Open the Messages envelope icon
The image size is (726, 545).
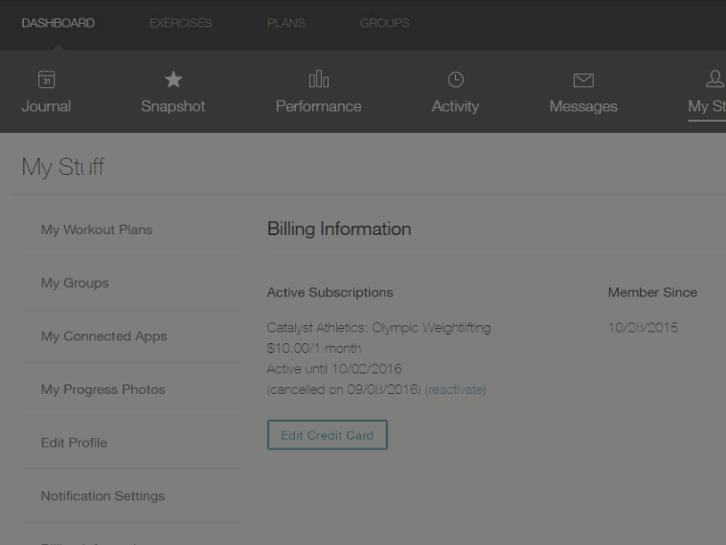[582, 80]
